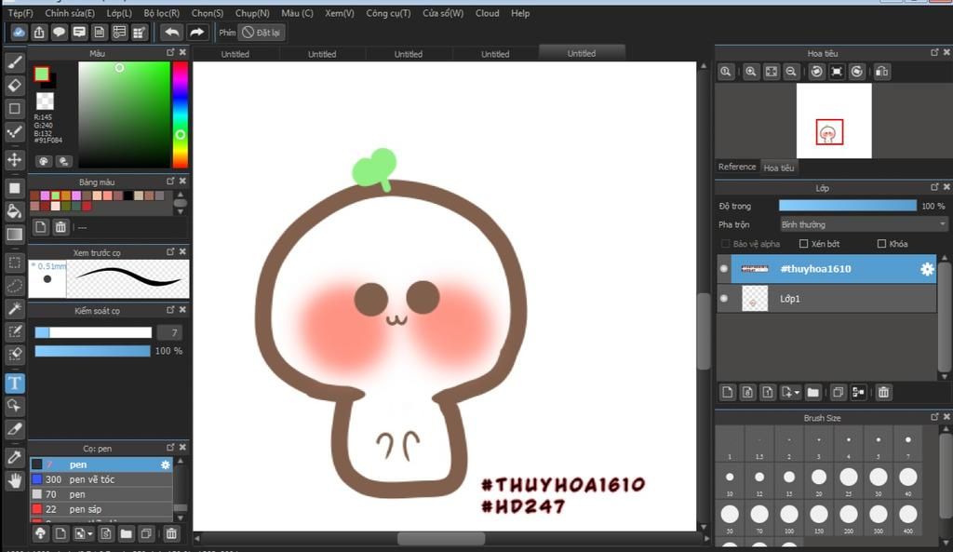
Task: Delete layer with Lớp panel trash icon
Action: pos(884,392)
